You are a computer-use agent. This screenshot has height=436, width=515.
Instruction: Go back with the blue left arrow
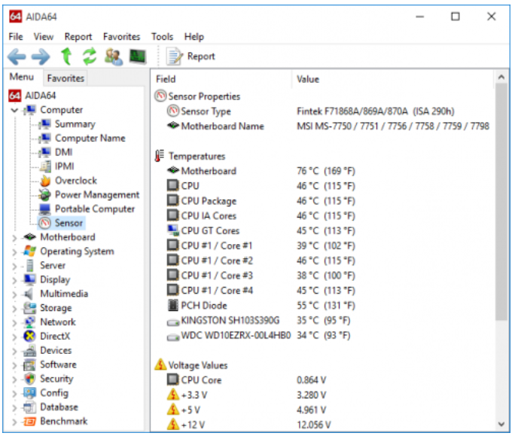[17, 56]
